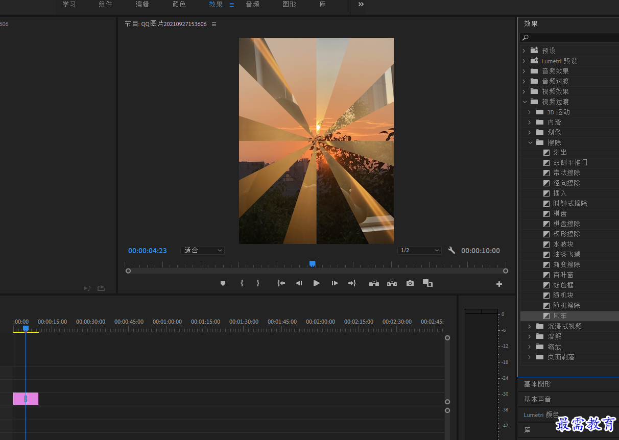The image size is (619, 440).
Task: Toggle the comparison view button
Action: (428, 283)
